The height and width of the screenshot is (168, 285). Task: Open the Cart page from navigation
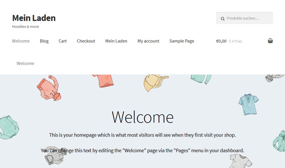click(63, 41)
